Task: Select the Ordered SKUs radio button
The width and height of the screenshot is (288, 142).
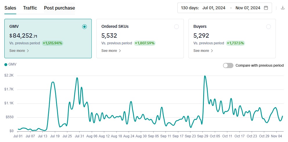Action: [177, 27]
